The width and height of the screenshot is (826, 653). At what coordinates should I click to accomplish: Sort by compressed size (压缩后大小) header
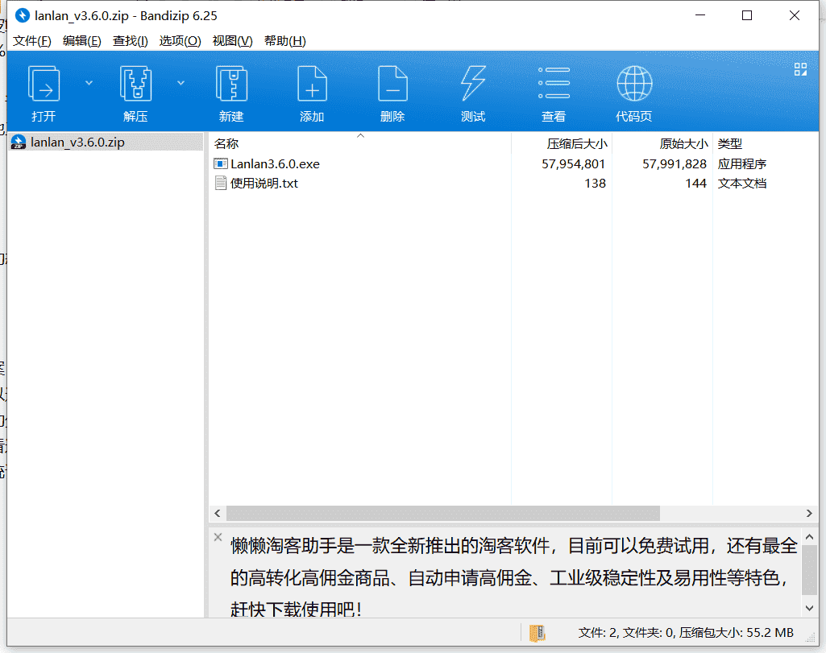coord(562,143)
